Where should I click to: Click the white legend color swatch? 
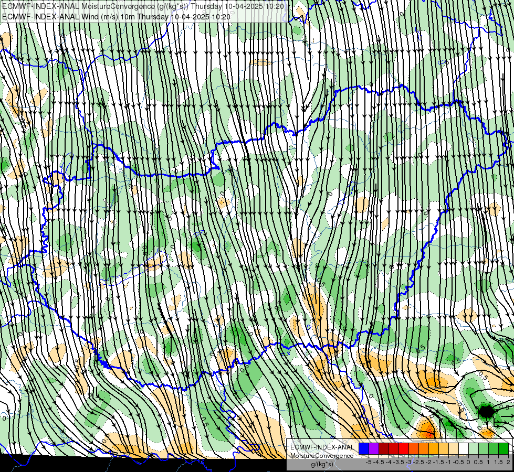[x=464, y=448]
